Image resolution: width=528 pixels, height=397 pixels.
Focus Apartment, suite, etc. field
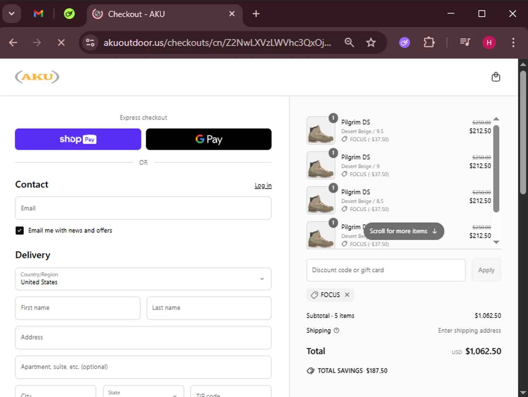click(x=143, y=367)
